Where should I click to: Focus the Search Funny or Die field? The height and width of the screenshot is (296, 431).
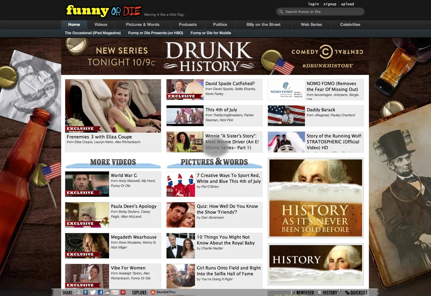[x=320, y=12]
